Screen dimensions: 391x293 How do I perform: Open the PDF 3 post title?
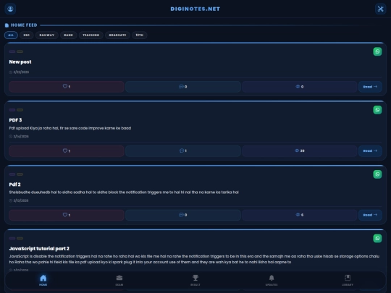tap(15, 120)
